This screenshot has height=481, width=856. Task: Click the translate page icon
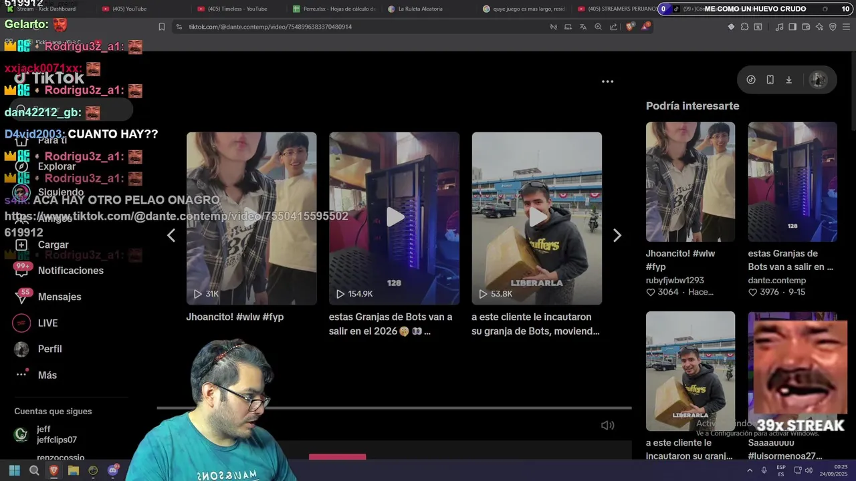[582, 27]
